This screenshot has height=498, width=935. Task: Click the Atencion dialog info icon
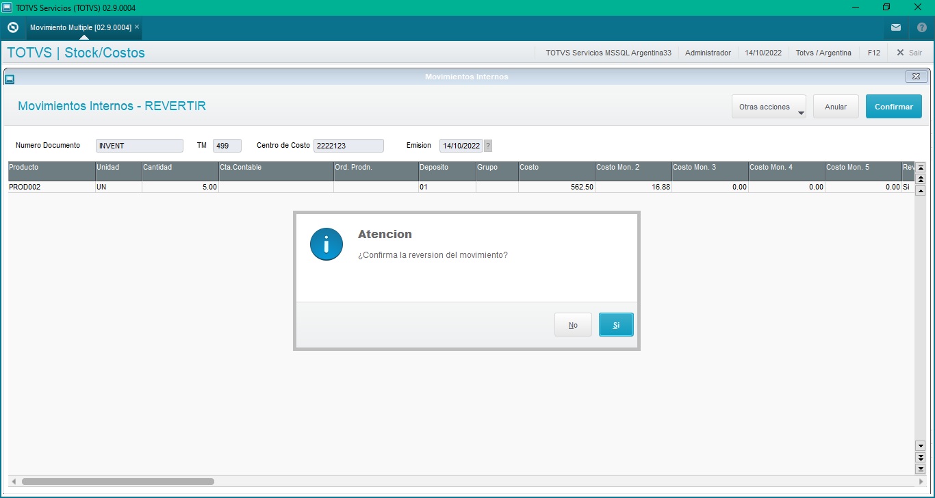(326, 244)
